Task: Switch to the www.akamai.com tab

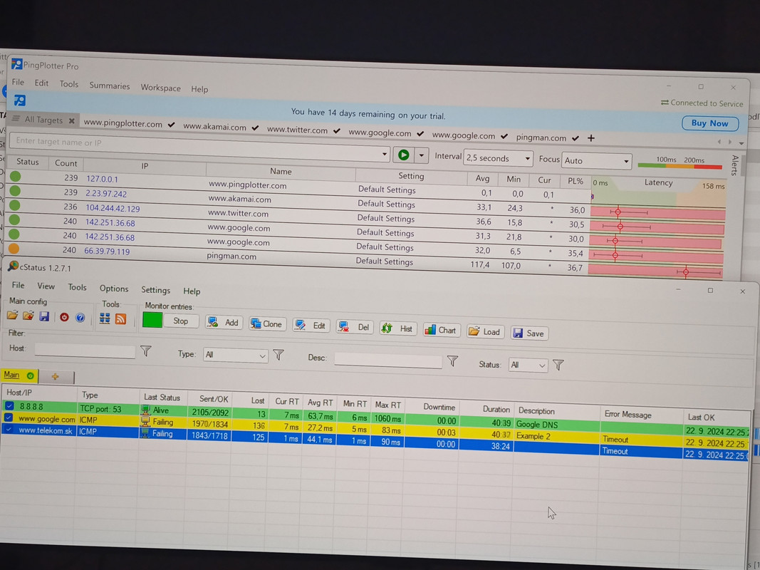Action: (214, 127)
